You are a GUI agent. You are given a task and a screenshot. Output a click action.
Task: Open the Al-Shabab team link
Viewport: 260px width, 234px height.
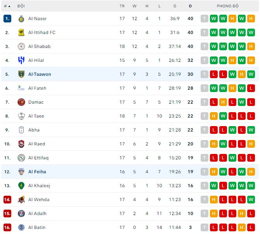point(39,46)
